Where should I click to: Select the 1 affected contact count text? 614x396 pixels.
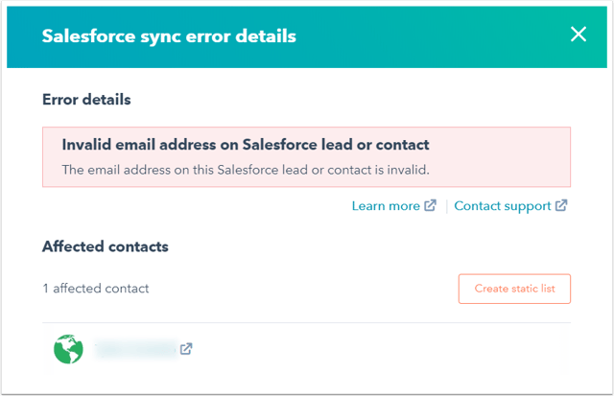tap(96, 289)
